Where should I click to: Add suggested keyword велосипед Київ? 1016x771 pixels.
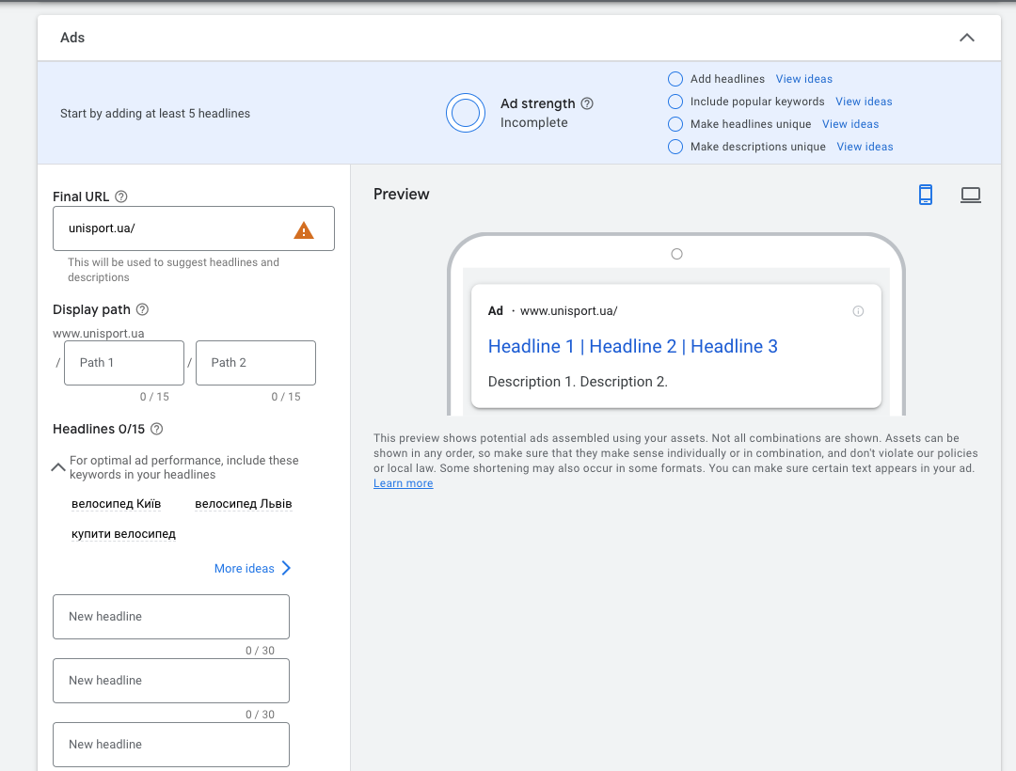point(116,504)
